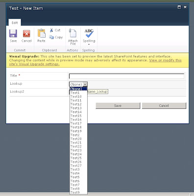Focus the Title text field
The height and width of the screenshot is (196, 194).
(126, 76)
